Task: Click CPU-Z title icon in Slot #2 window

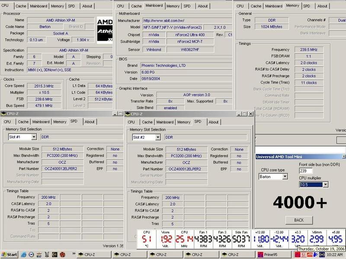Action: [x=127, y=114]
